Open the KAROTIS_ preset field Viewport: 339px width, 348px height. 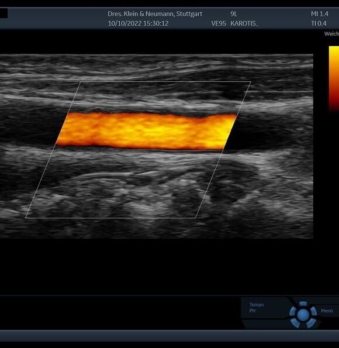(x=244, y=23)
